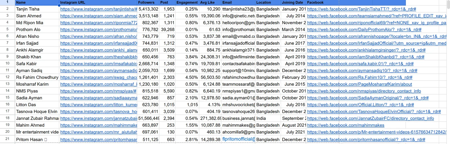Select the Avg Like header cell
The width and height of the screenshot is (450, 144).
(x=210, y=3)
